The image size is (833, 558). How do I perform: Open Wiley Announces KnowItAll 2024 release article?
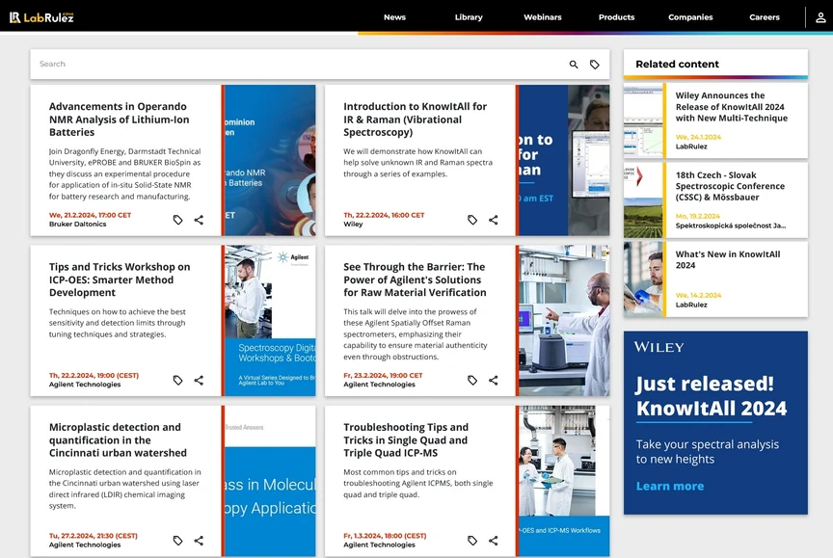pyautogui.click(x=732, y=107)
